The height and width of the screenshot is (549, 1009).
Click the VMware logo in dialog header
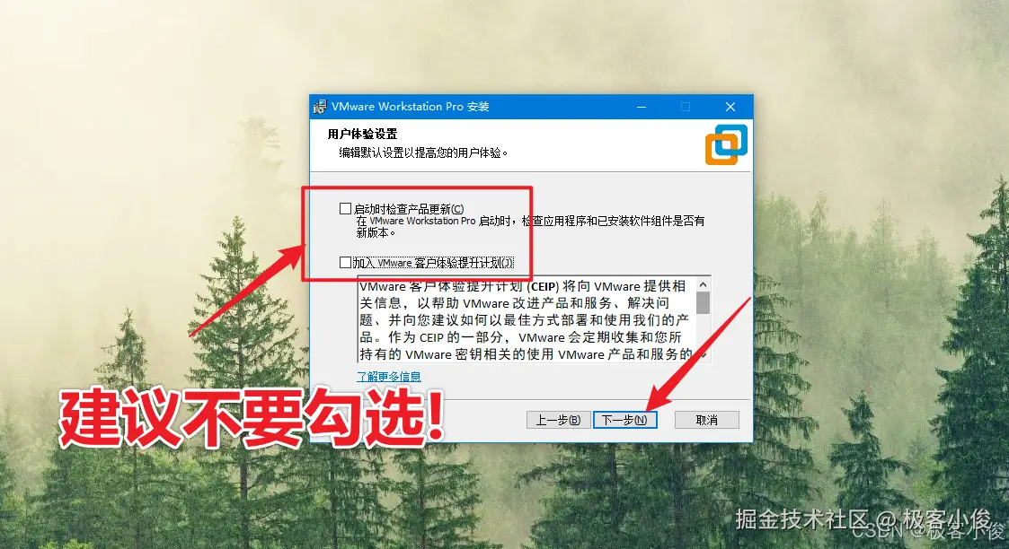(726, 144)
